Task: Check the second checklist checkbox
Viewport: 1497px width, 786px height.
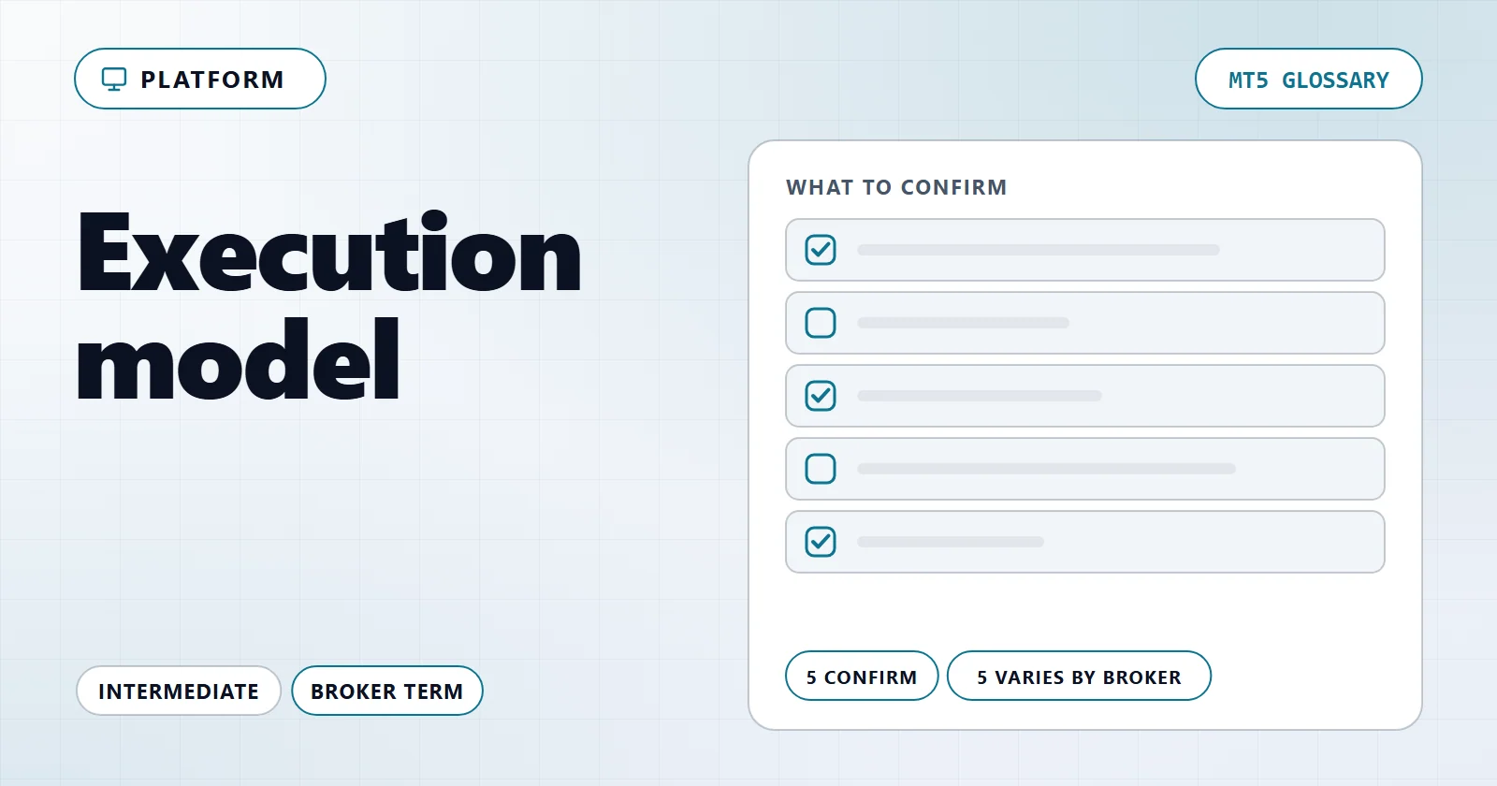Action: click(x=821, y=323)
